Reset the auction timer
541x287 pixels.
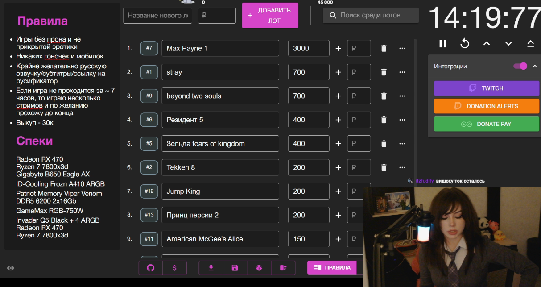[x=465, y=43]
